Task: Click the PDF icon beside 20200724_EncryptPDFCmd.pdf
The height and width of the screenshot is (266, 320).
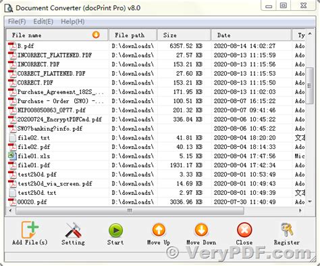Action: (12, 119)
